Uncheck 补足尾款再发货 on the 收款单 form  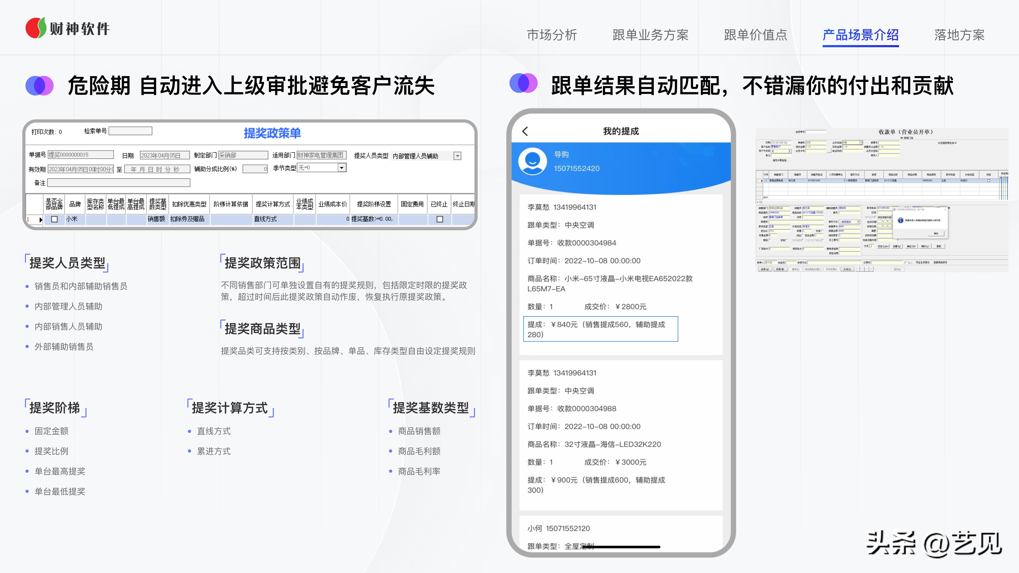[956, 143]
